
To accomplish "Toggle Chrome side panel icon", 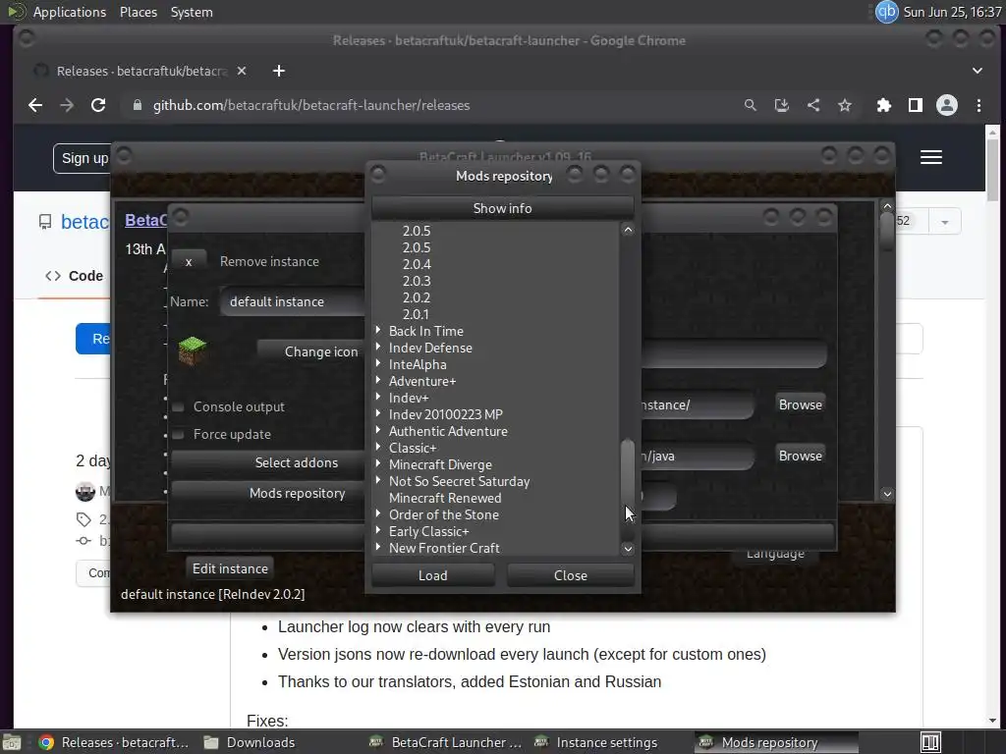I will tap(915, 105).
